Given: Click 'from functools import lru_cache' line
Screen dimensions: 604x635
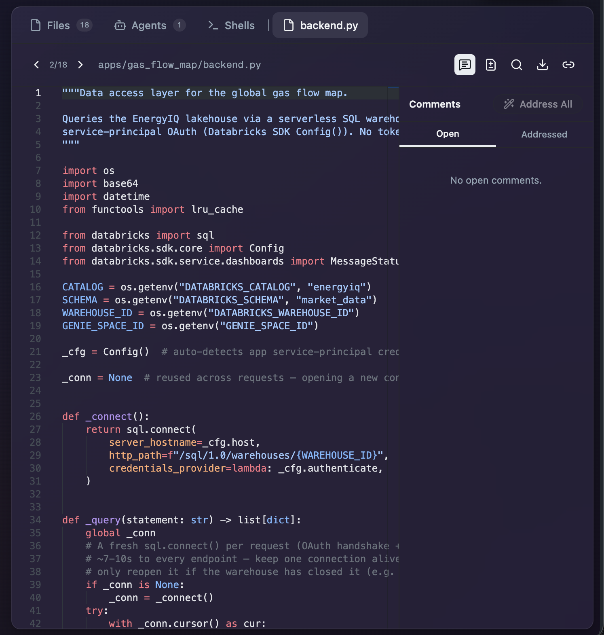Looking at the screenshot, I should pos(153,210).
